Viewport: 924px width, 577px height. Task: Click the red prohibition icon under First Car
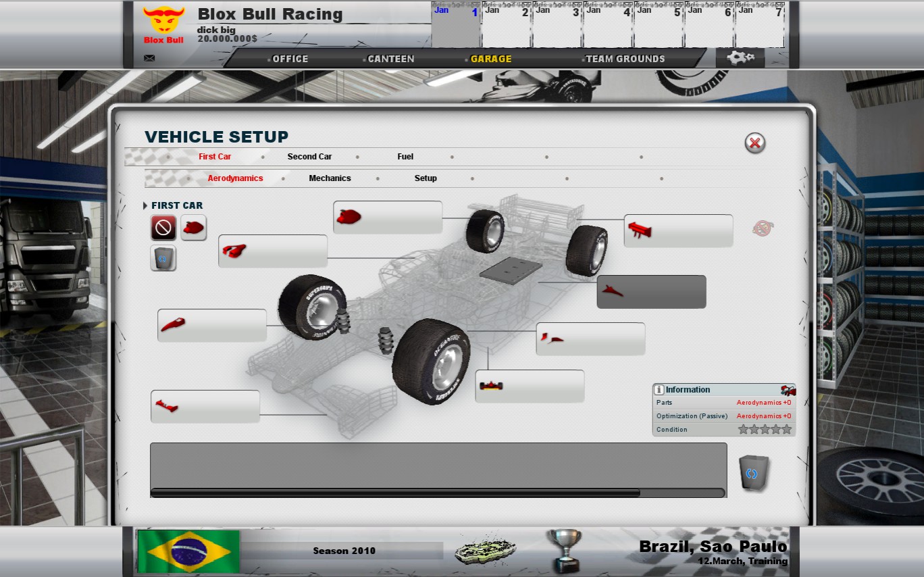pos(163,228)
